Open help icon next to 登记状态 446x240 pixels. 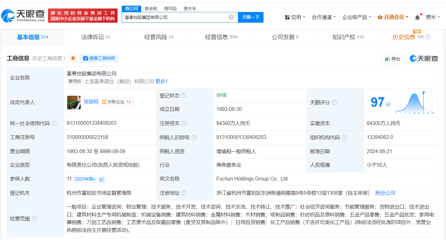click(x=184, y=95)
